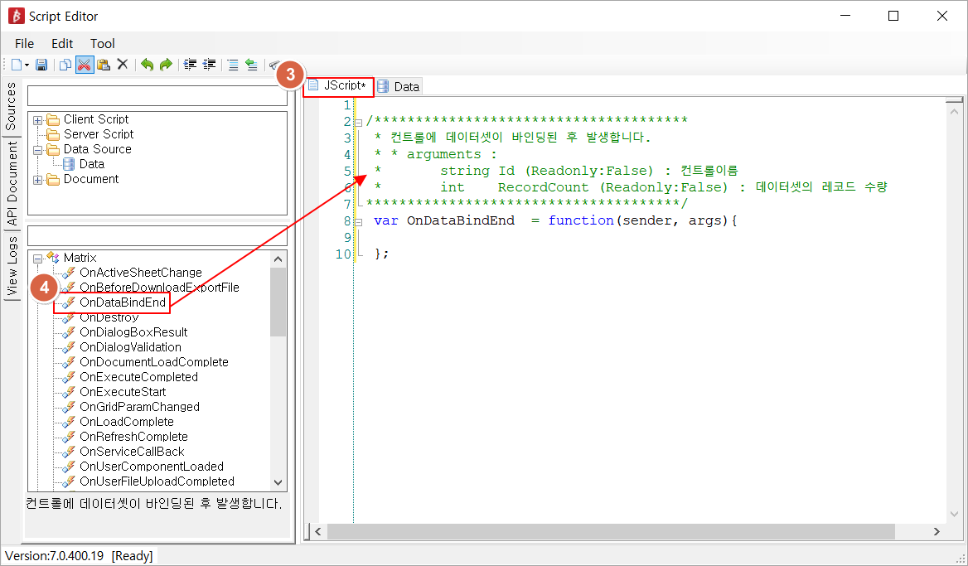The height and width of the screenshot is (566, 968).
Task: Open the API Document side tab
Action: 12,183
